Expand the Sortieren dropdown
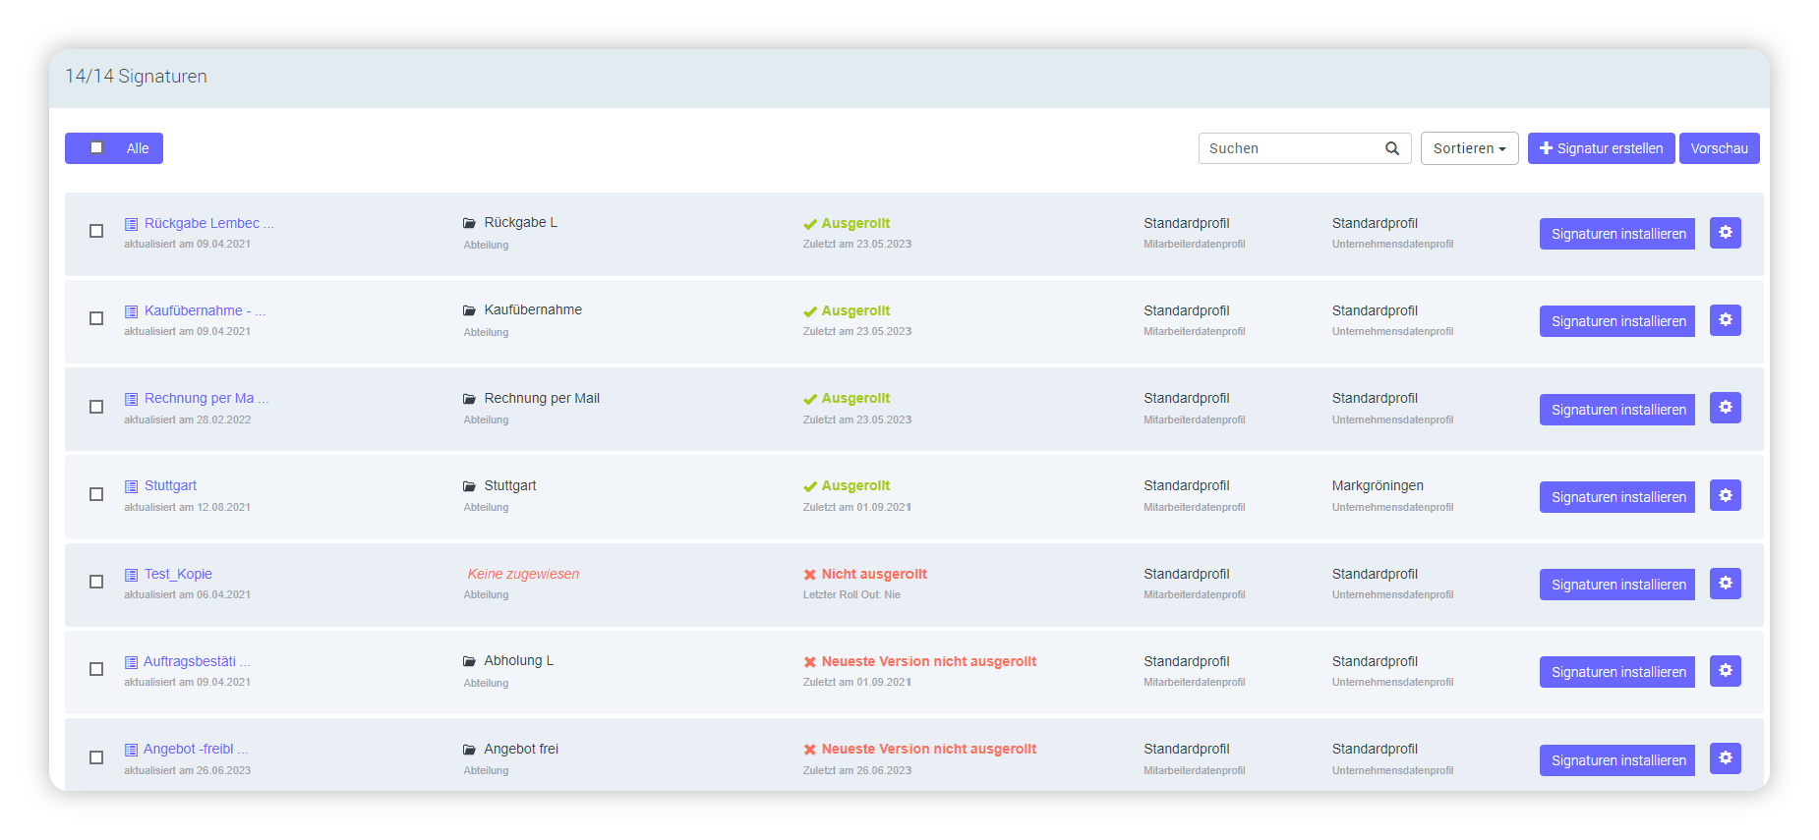Screen dimensions: 1819x840 1469,148
